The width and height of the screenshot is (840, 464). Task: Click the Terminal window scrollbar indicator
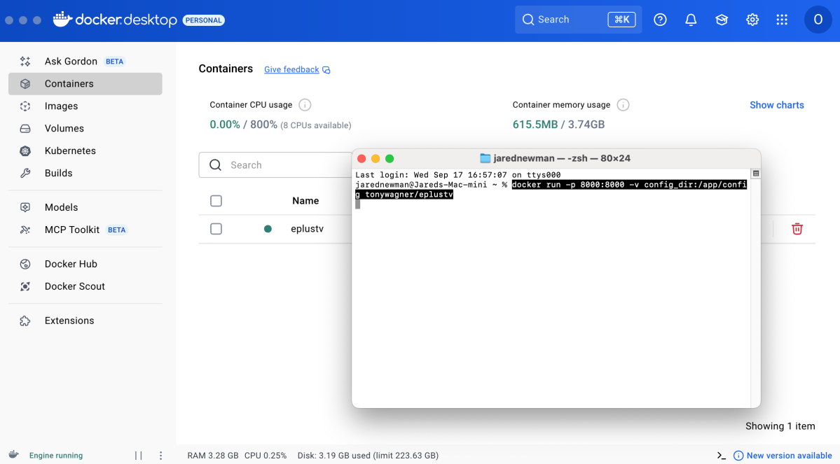tap(756, 174)
